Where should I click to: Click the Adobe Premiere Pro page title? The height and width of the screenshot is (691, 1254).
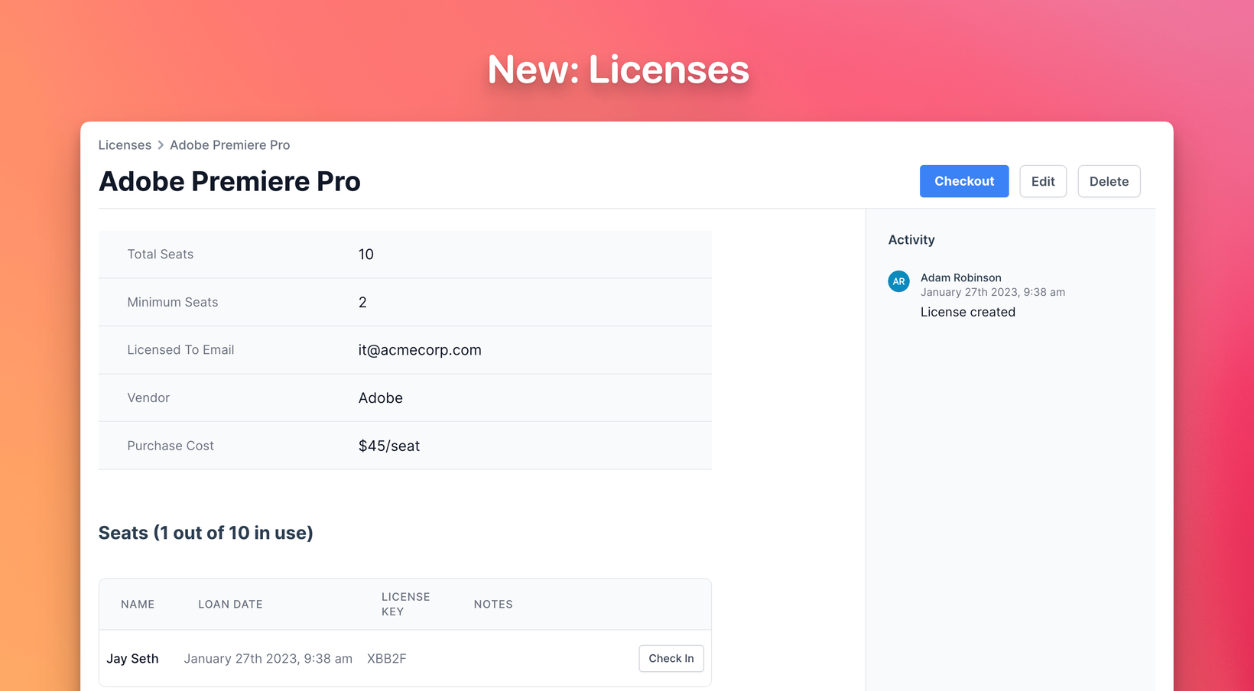229,181
